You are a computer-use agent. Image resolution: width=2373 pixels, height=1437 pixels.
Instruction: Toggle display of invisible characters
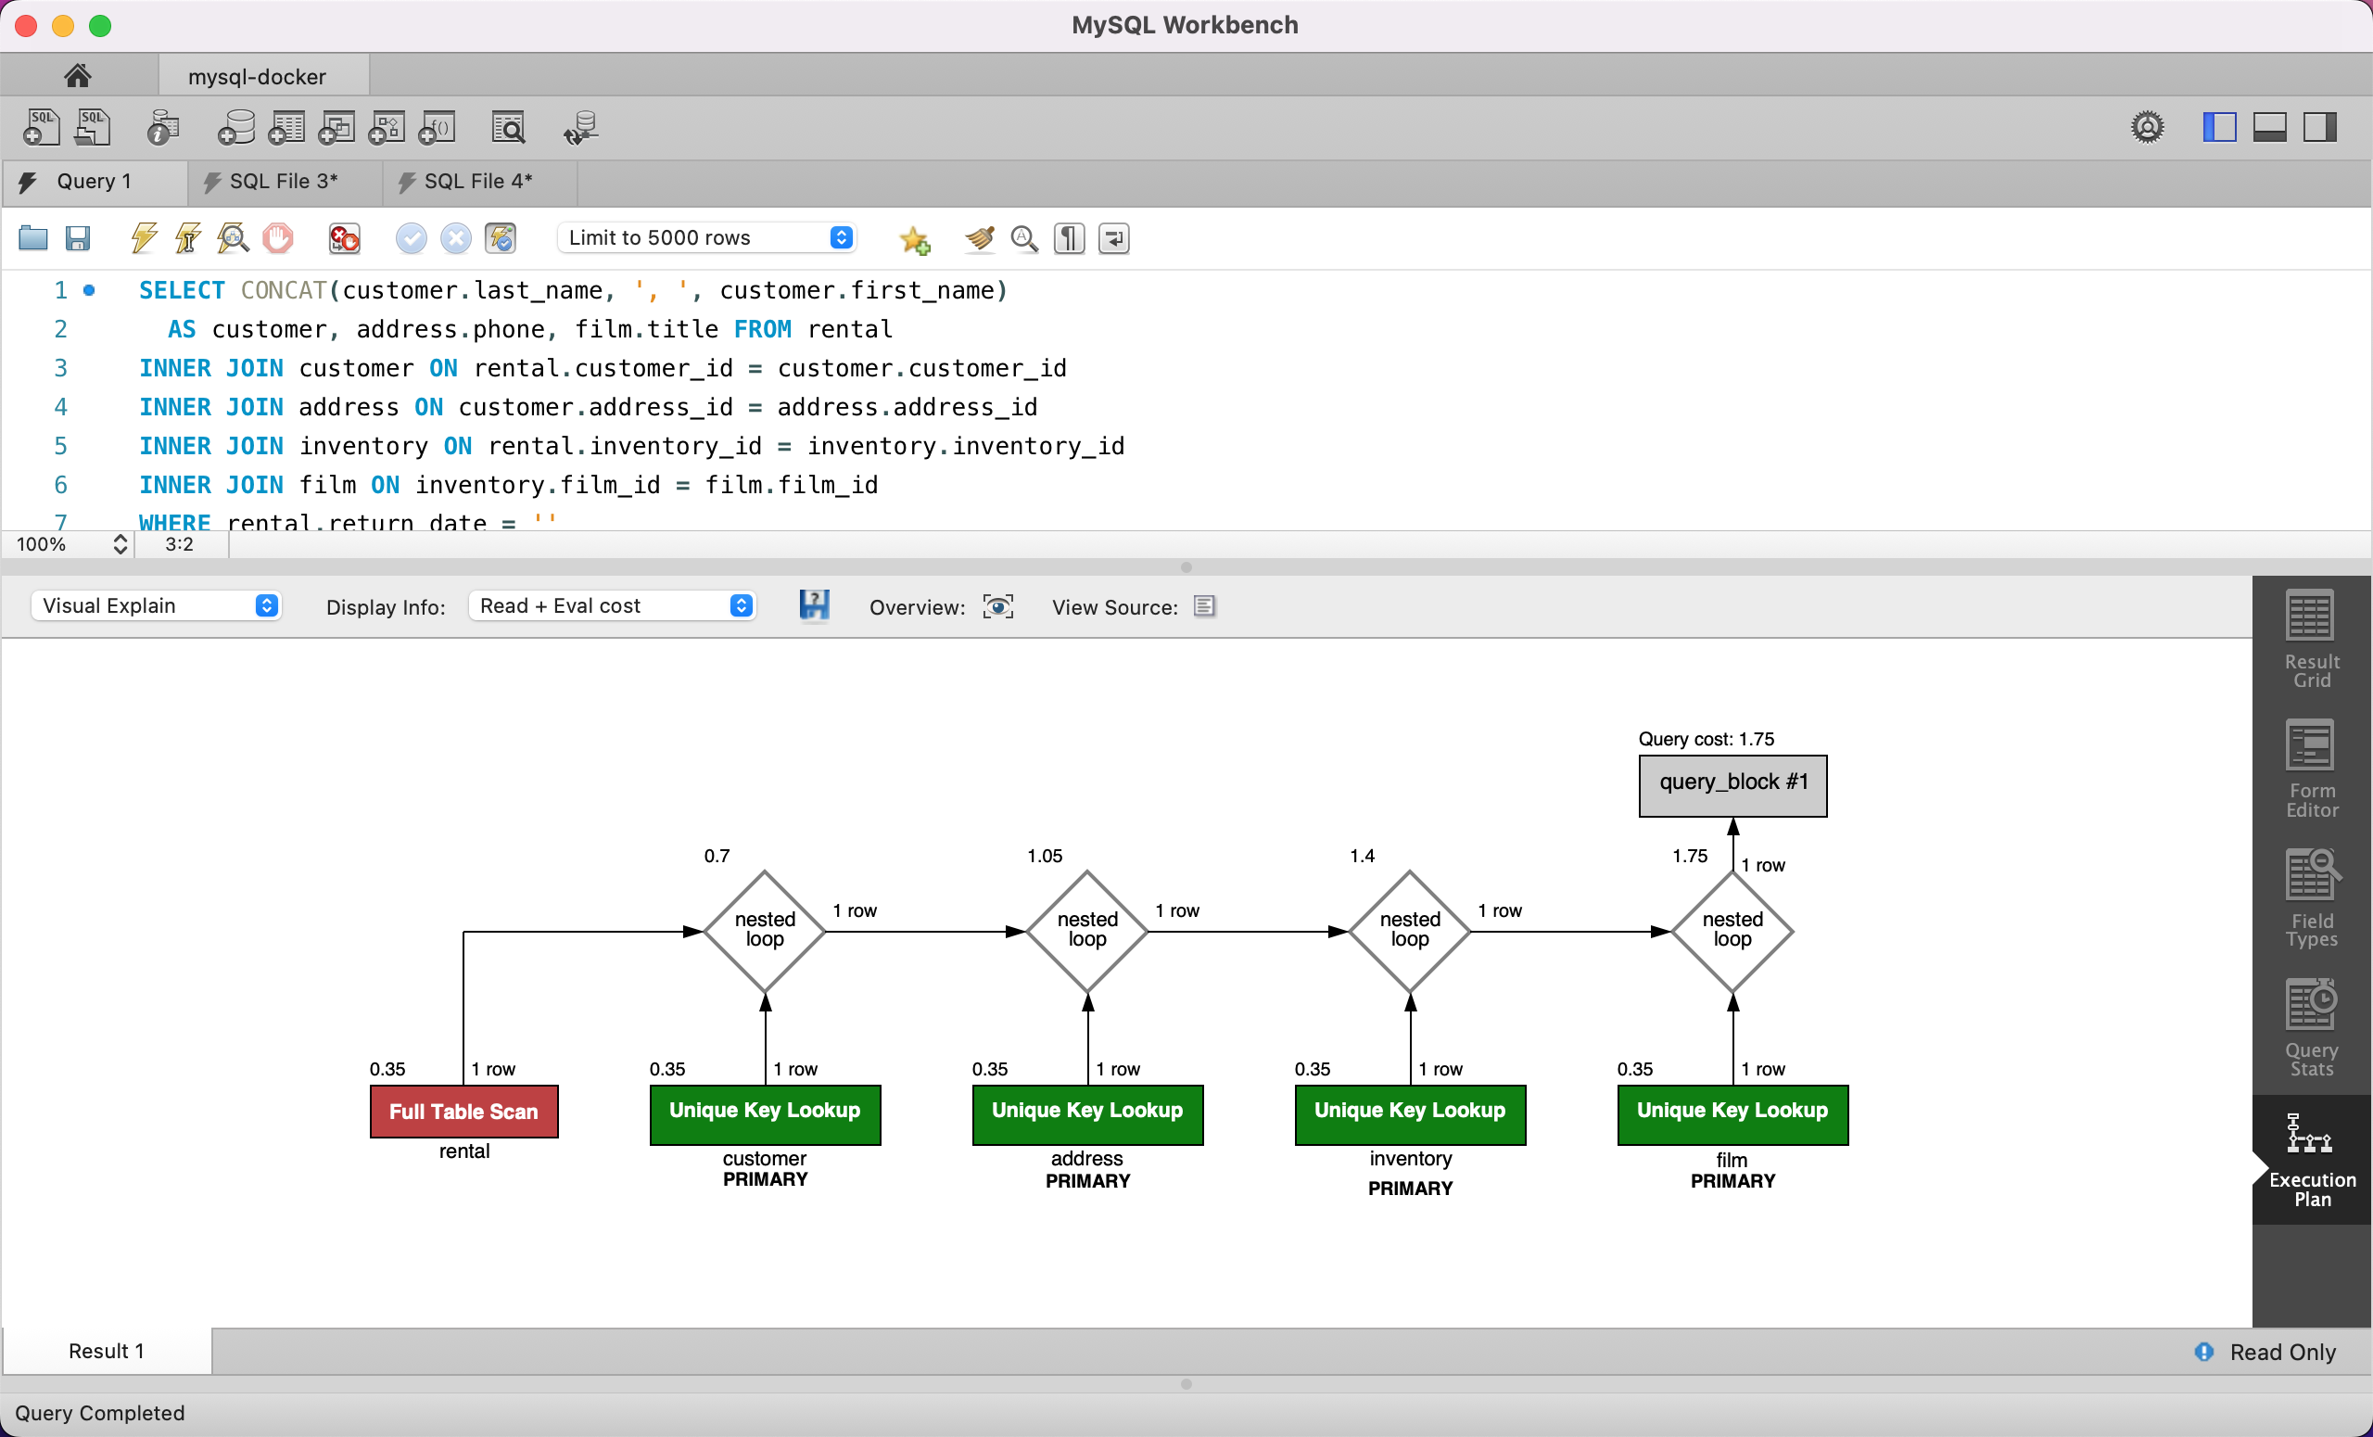(x=1068, y=238)
